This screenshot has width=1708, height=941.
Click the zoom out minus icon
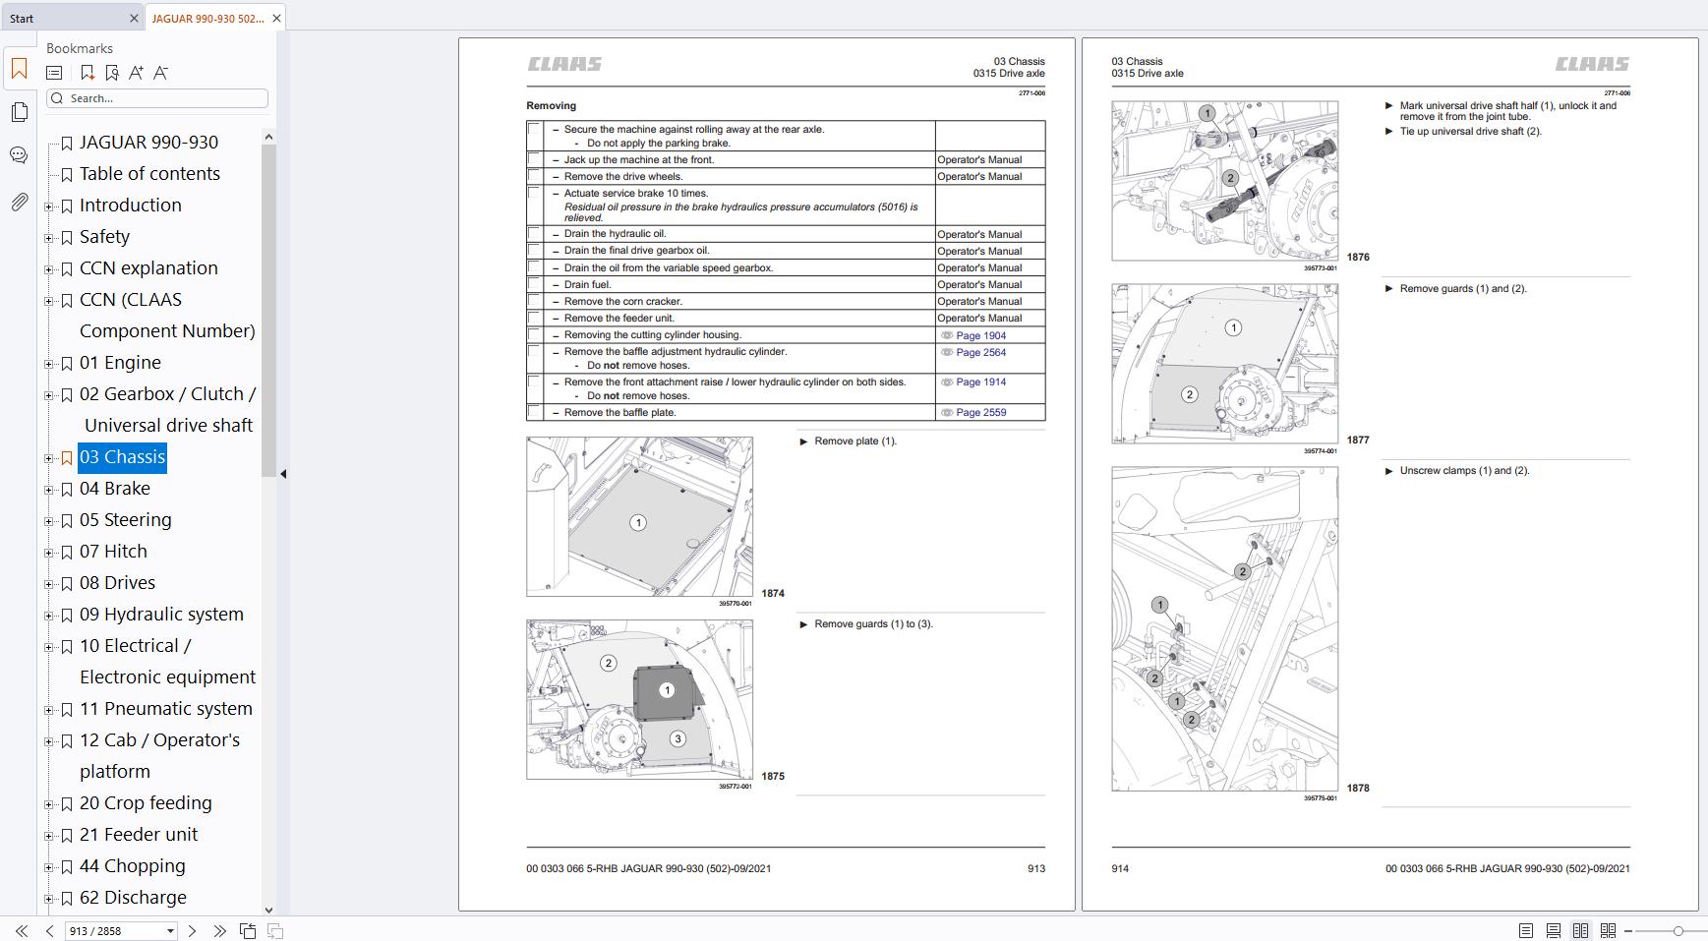tap(1628, 930)
